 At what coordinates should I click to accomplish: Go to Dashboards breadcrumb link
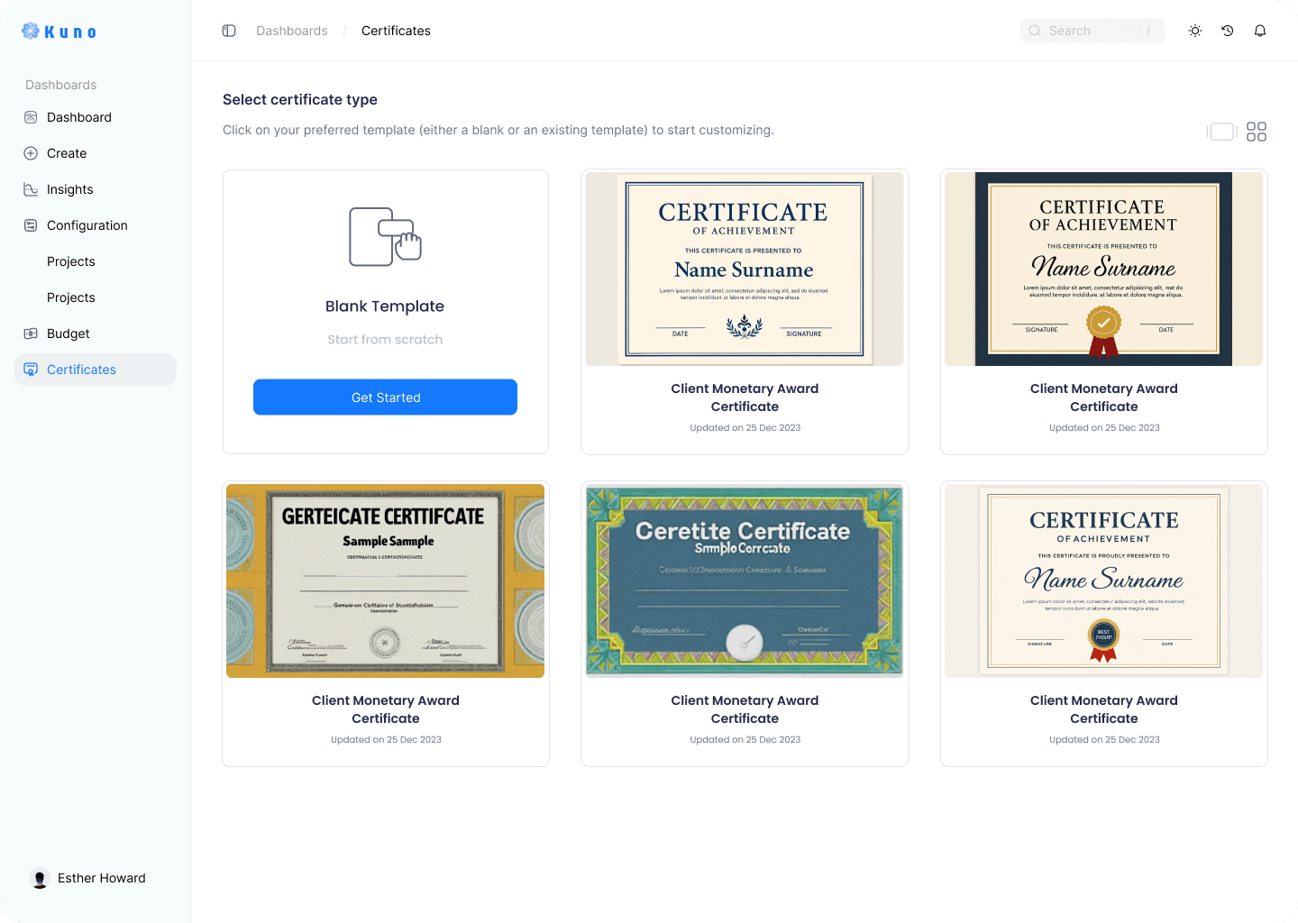point(292,31)
